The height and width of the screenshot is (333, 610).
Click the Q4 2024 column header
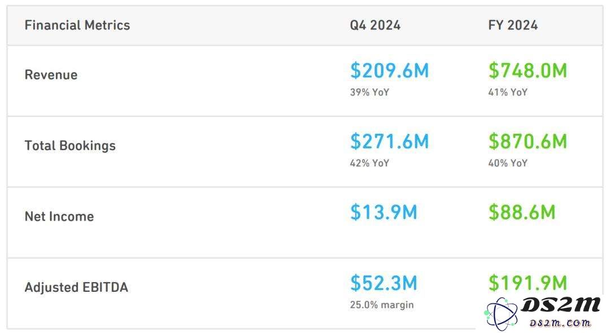375,25
